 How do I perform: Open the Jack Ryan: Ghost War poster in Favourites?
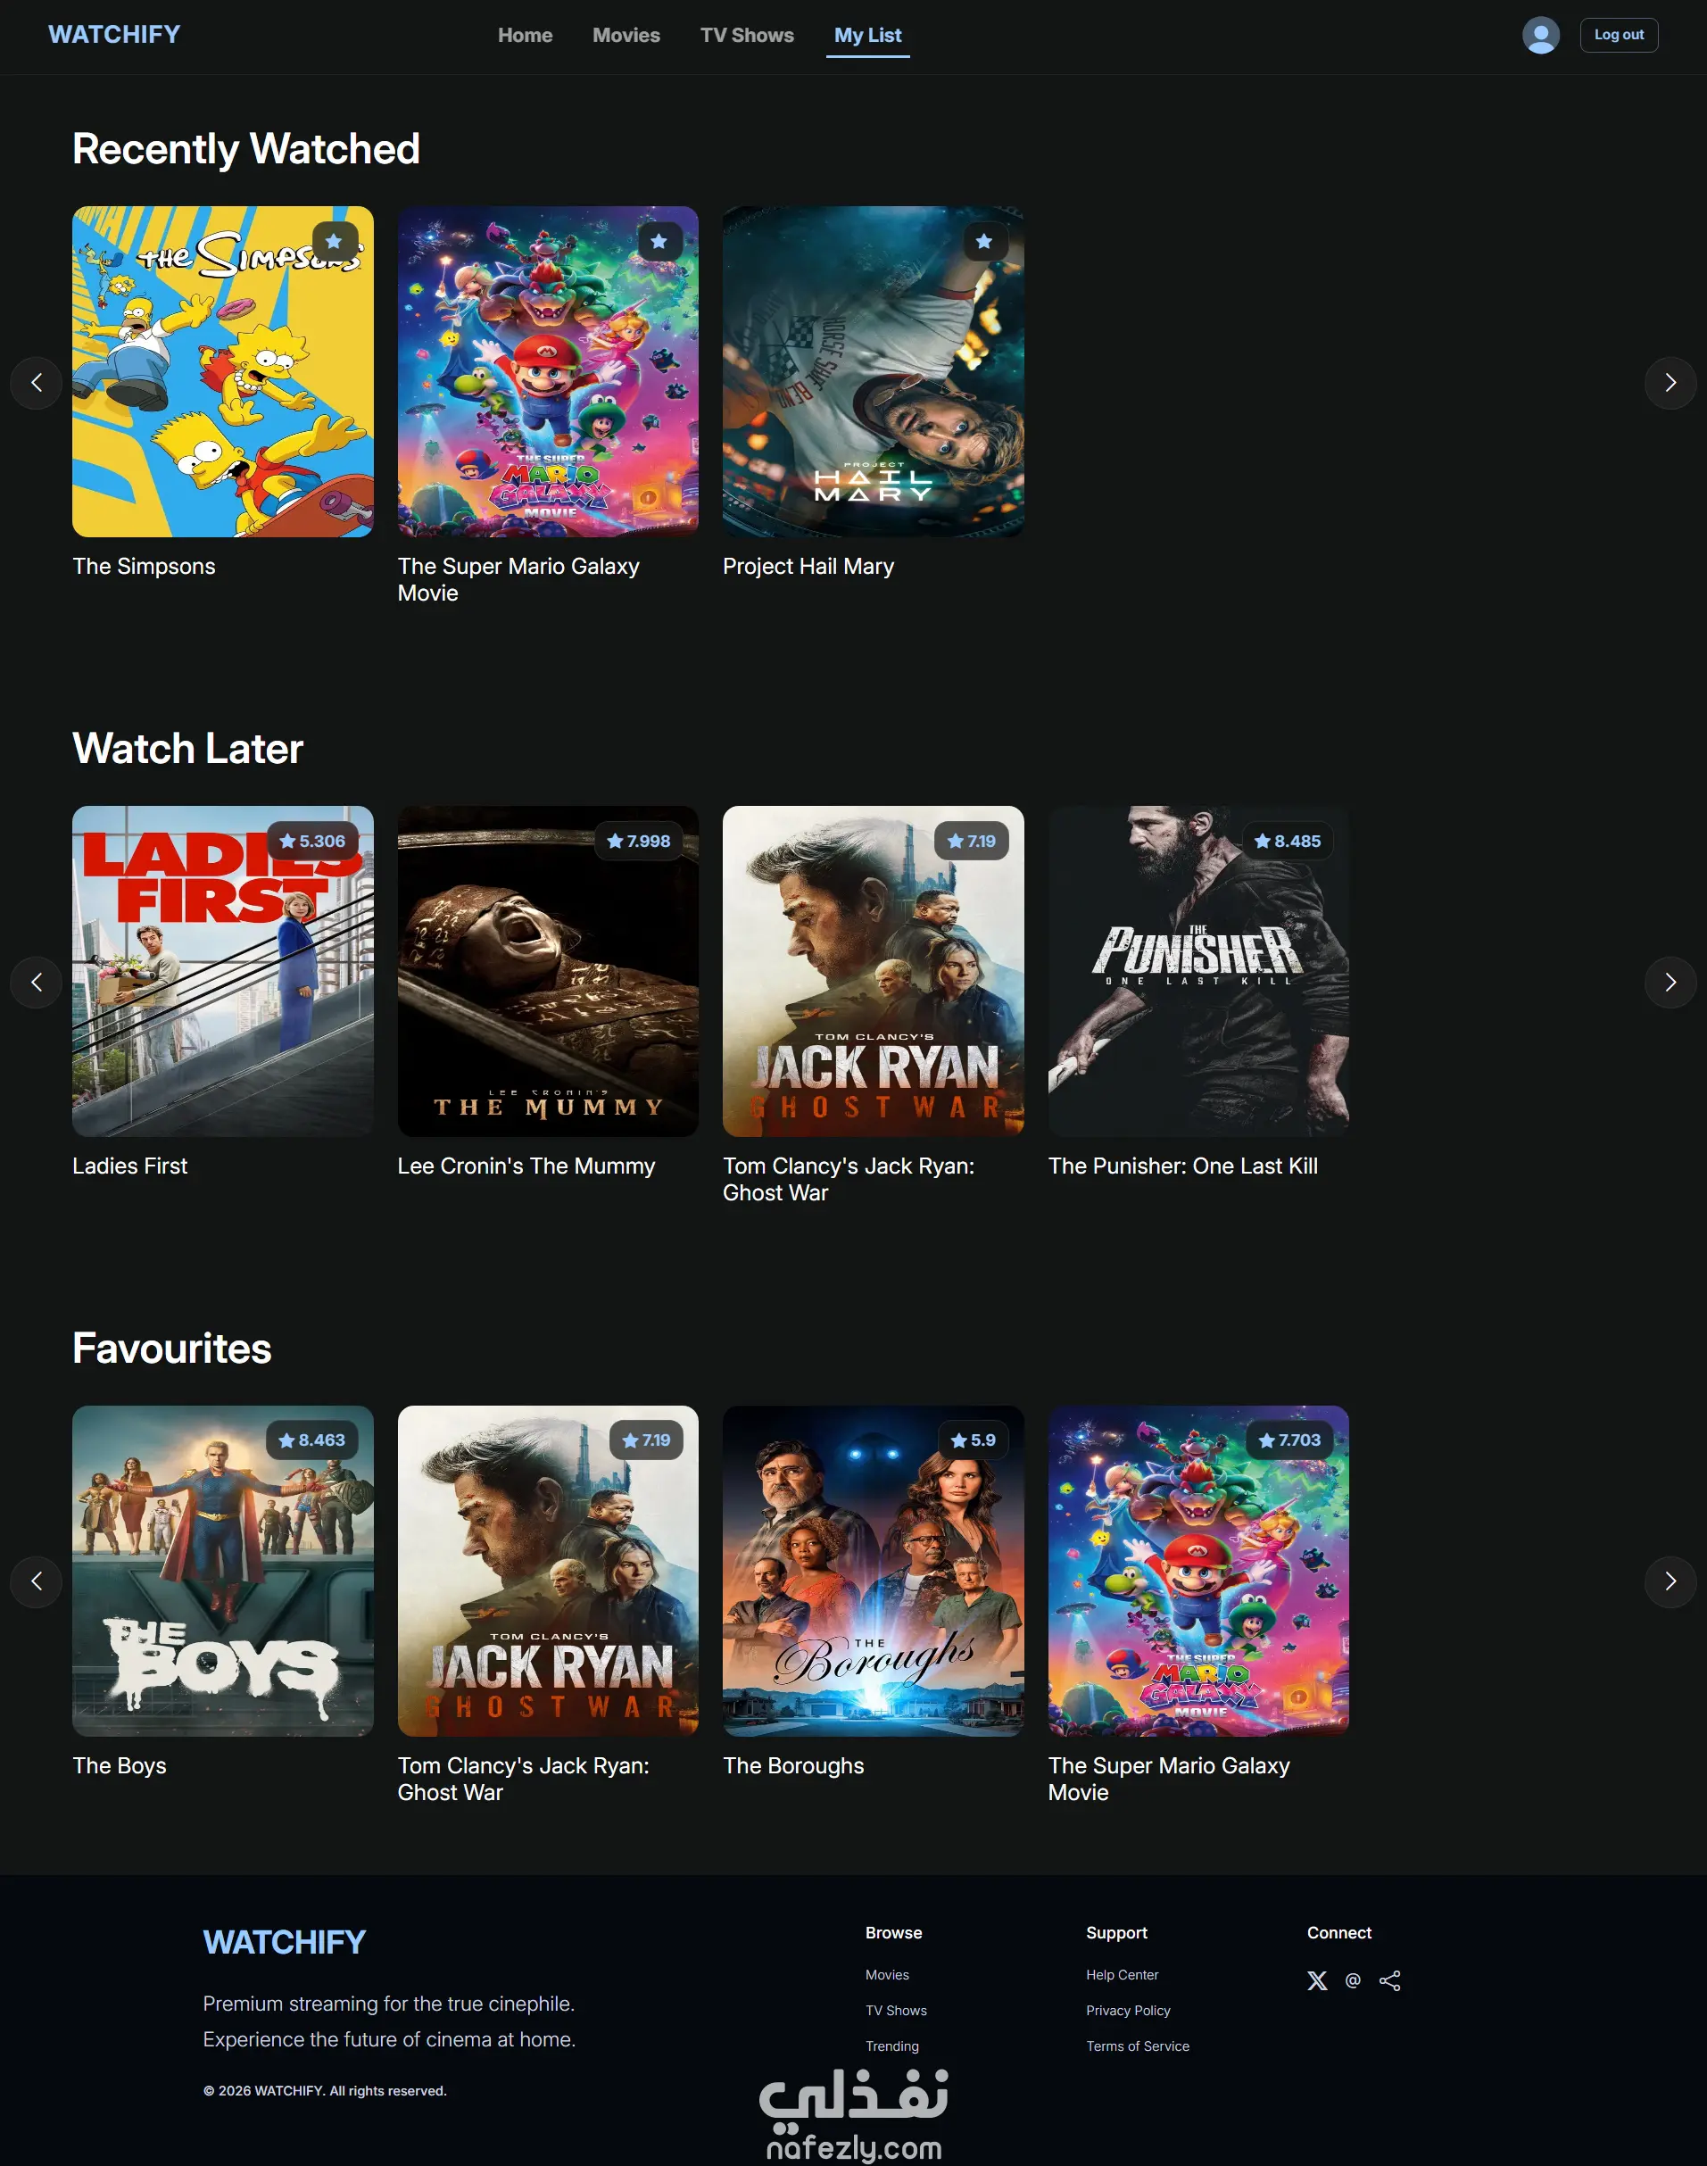pyautogui.click(x=548, y=1572)
